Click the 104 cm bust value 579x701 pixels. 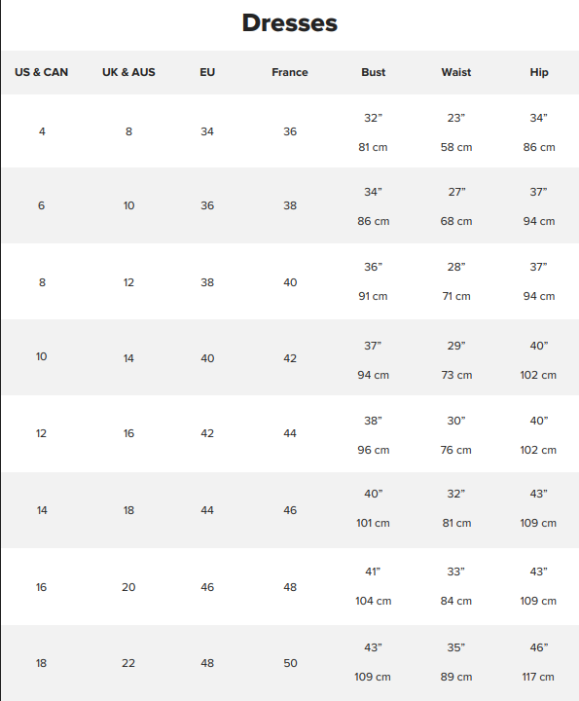[x=374, y=601]
